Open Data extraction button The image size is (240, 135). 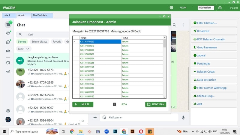[214, 80]
